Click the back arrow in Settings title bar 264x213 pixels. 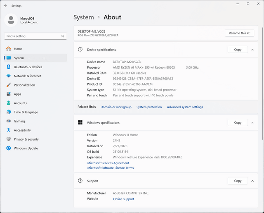click(6, 6)
